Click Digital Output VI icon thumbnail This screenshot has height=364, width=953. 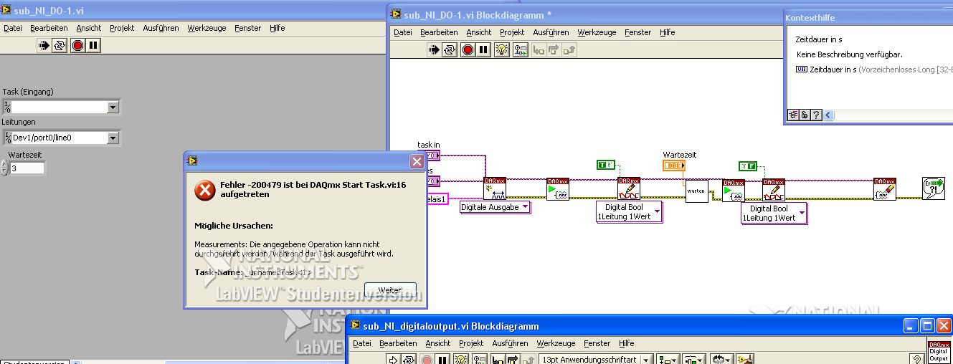point(939,352)
